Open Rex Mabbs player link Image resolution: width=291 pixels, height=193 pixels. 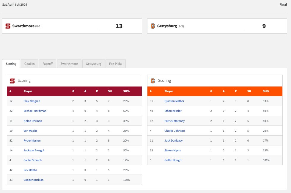point(30,170)
